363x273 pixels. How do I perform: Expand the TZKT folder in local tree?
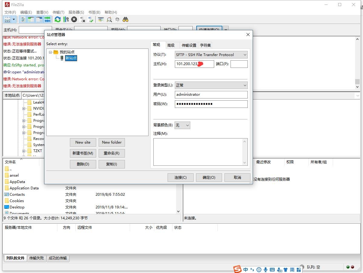click(24, 151)
